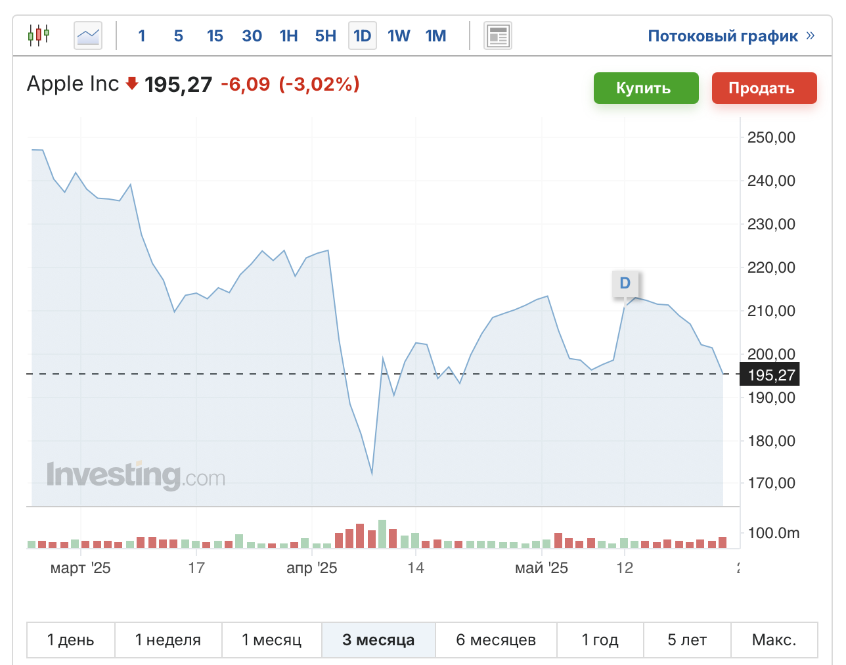Switch to the 1W weekly interval
Viewport: 846px width, 665px height.
tap(399, 35)
